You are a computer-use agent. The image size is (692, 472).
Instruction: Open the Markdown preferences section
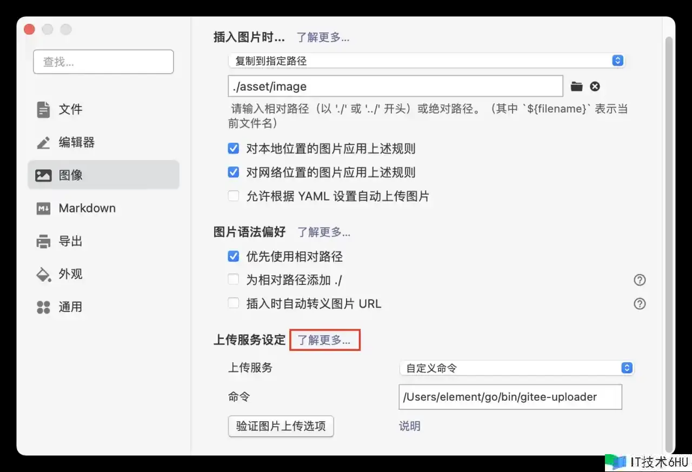103,208
